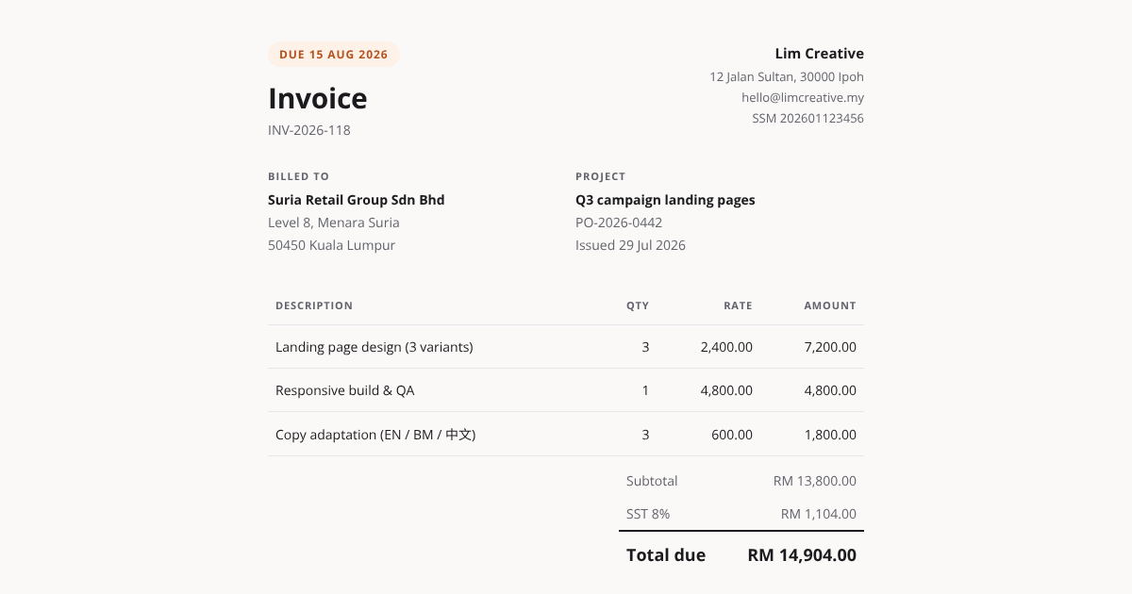Click rate '600.00'
Viewport: 1132px width, 594px height.
tap(732, 435)
